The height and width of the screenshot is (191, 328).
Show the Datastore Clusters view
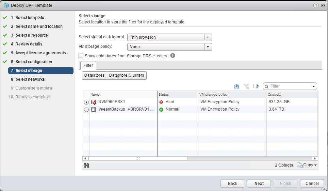point(127,75)
